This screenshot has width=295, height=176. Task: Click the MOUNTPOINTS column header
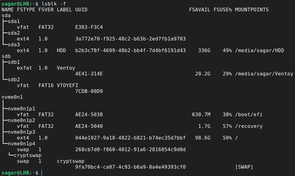(x=252, y=10)
